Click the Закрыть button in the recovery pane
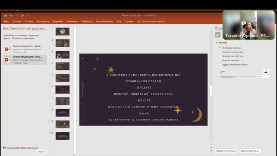Viewport: 277px width, 156px height. [x=42, y=152]
